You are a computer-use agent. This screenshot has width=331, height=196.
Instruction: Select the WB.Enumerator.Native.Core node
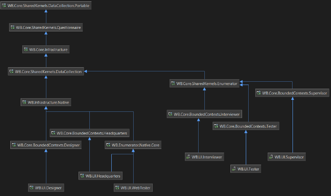coord(132,145)
